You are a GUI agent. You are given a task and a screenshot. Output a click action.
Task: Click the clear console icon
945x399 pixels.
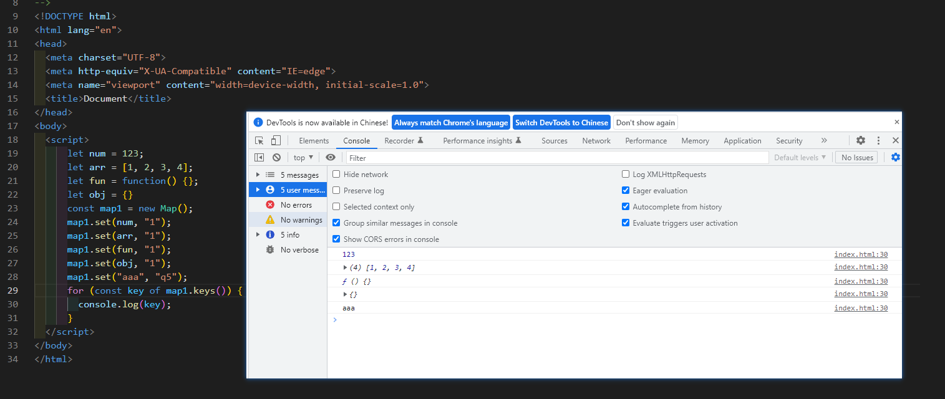[x=276, y=158]
